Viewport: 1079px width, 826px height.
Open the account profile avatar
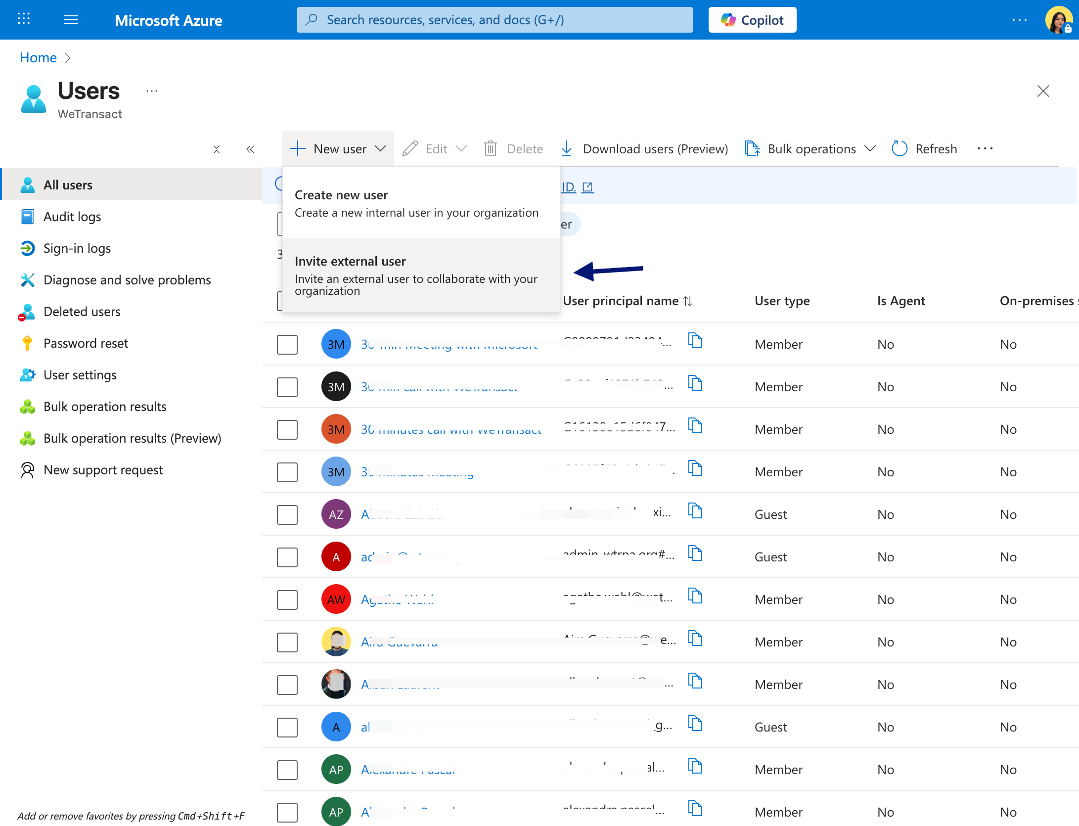coord(1058,20)
